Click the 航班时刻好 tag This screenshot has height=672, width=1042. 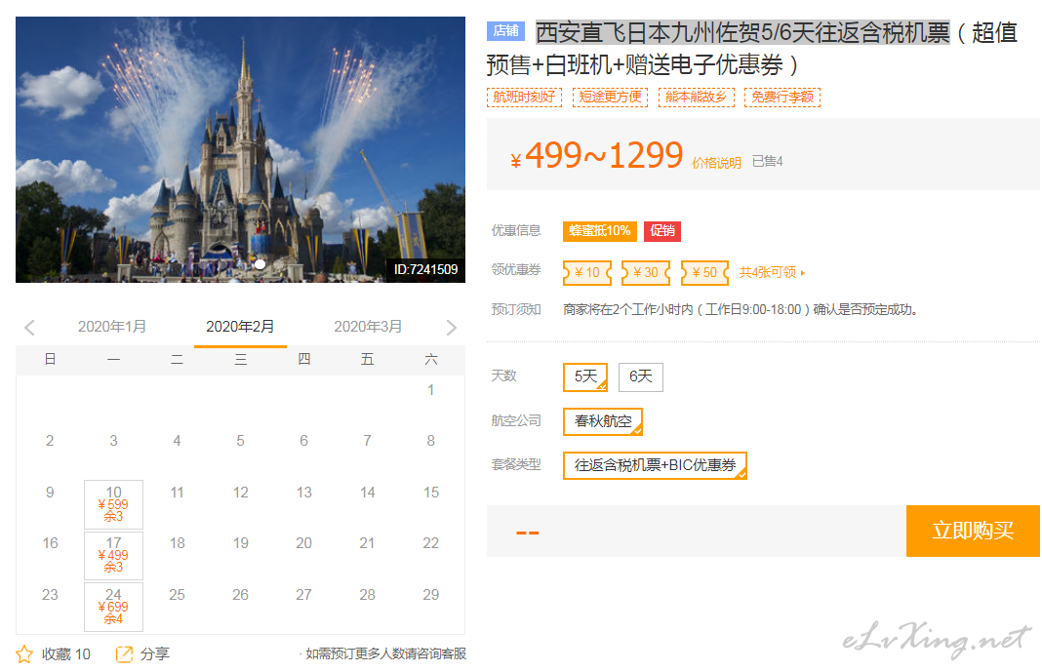524,97
